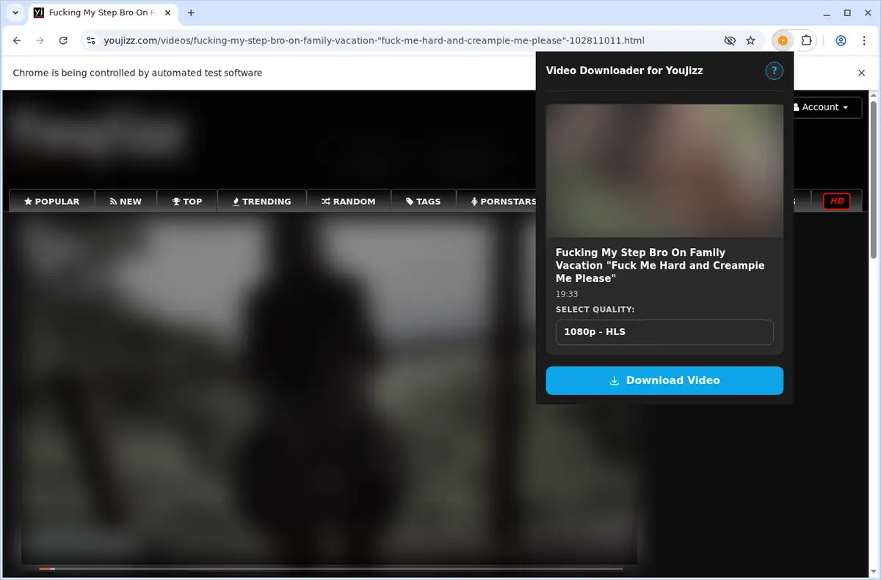The height and width of the screenshot is (580, 881).
Task: View site information icon in address bar
Action: point(90,41)
